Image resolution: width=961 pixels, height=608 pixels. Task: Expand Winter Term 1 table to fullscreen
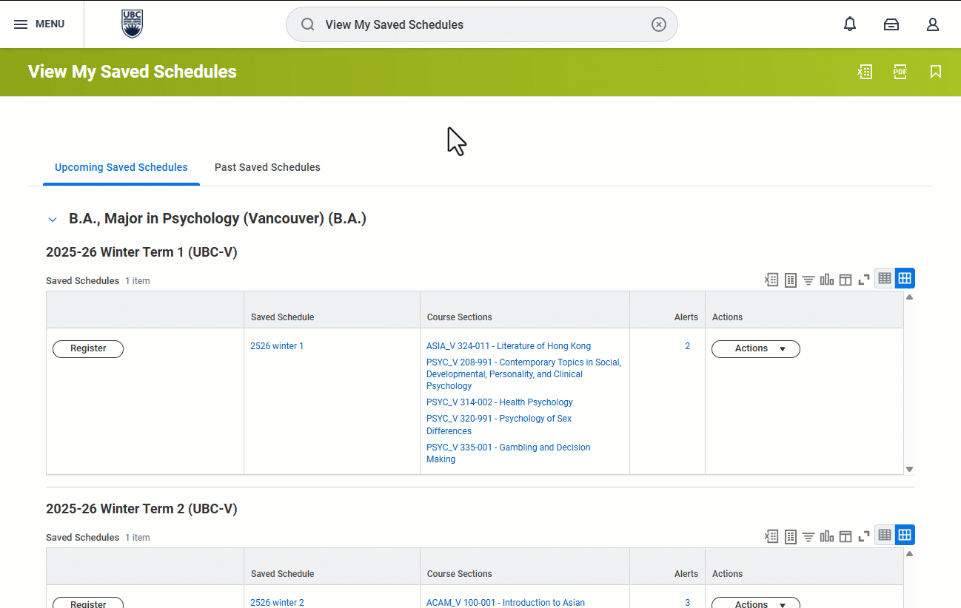(864, 280)
